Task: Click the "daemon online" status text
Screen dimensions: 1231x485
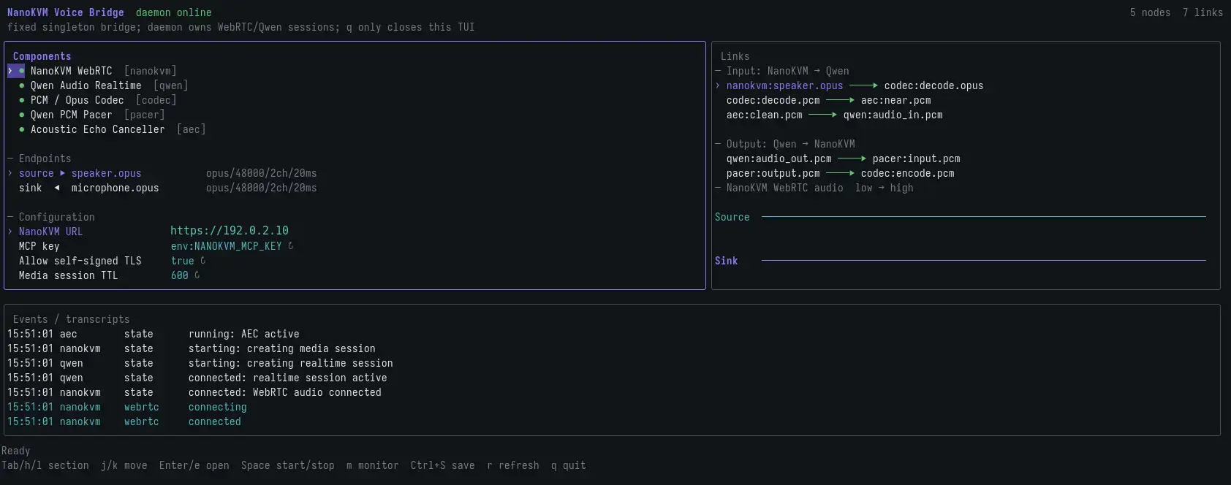Action: tap(174, 12)
